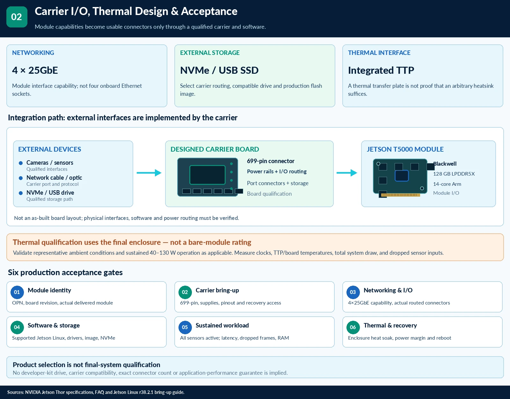Image resolution: width=510 pixels, height=399 pixels.
Task: Select the 'NETWORKING' card label
Action: tap(33, 53)
